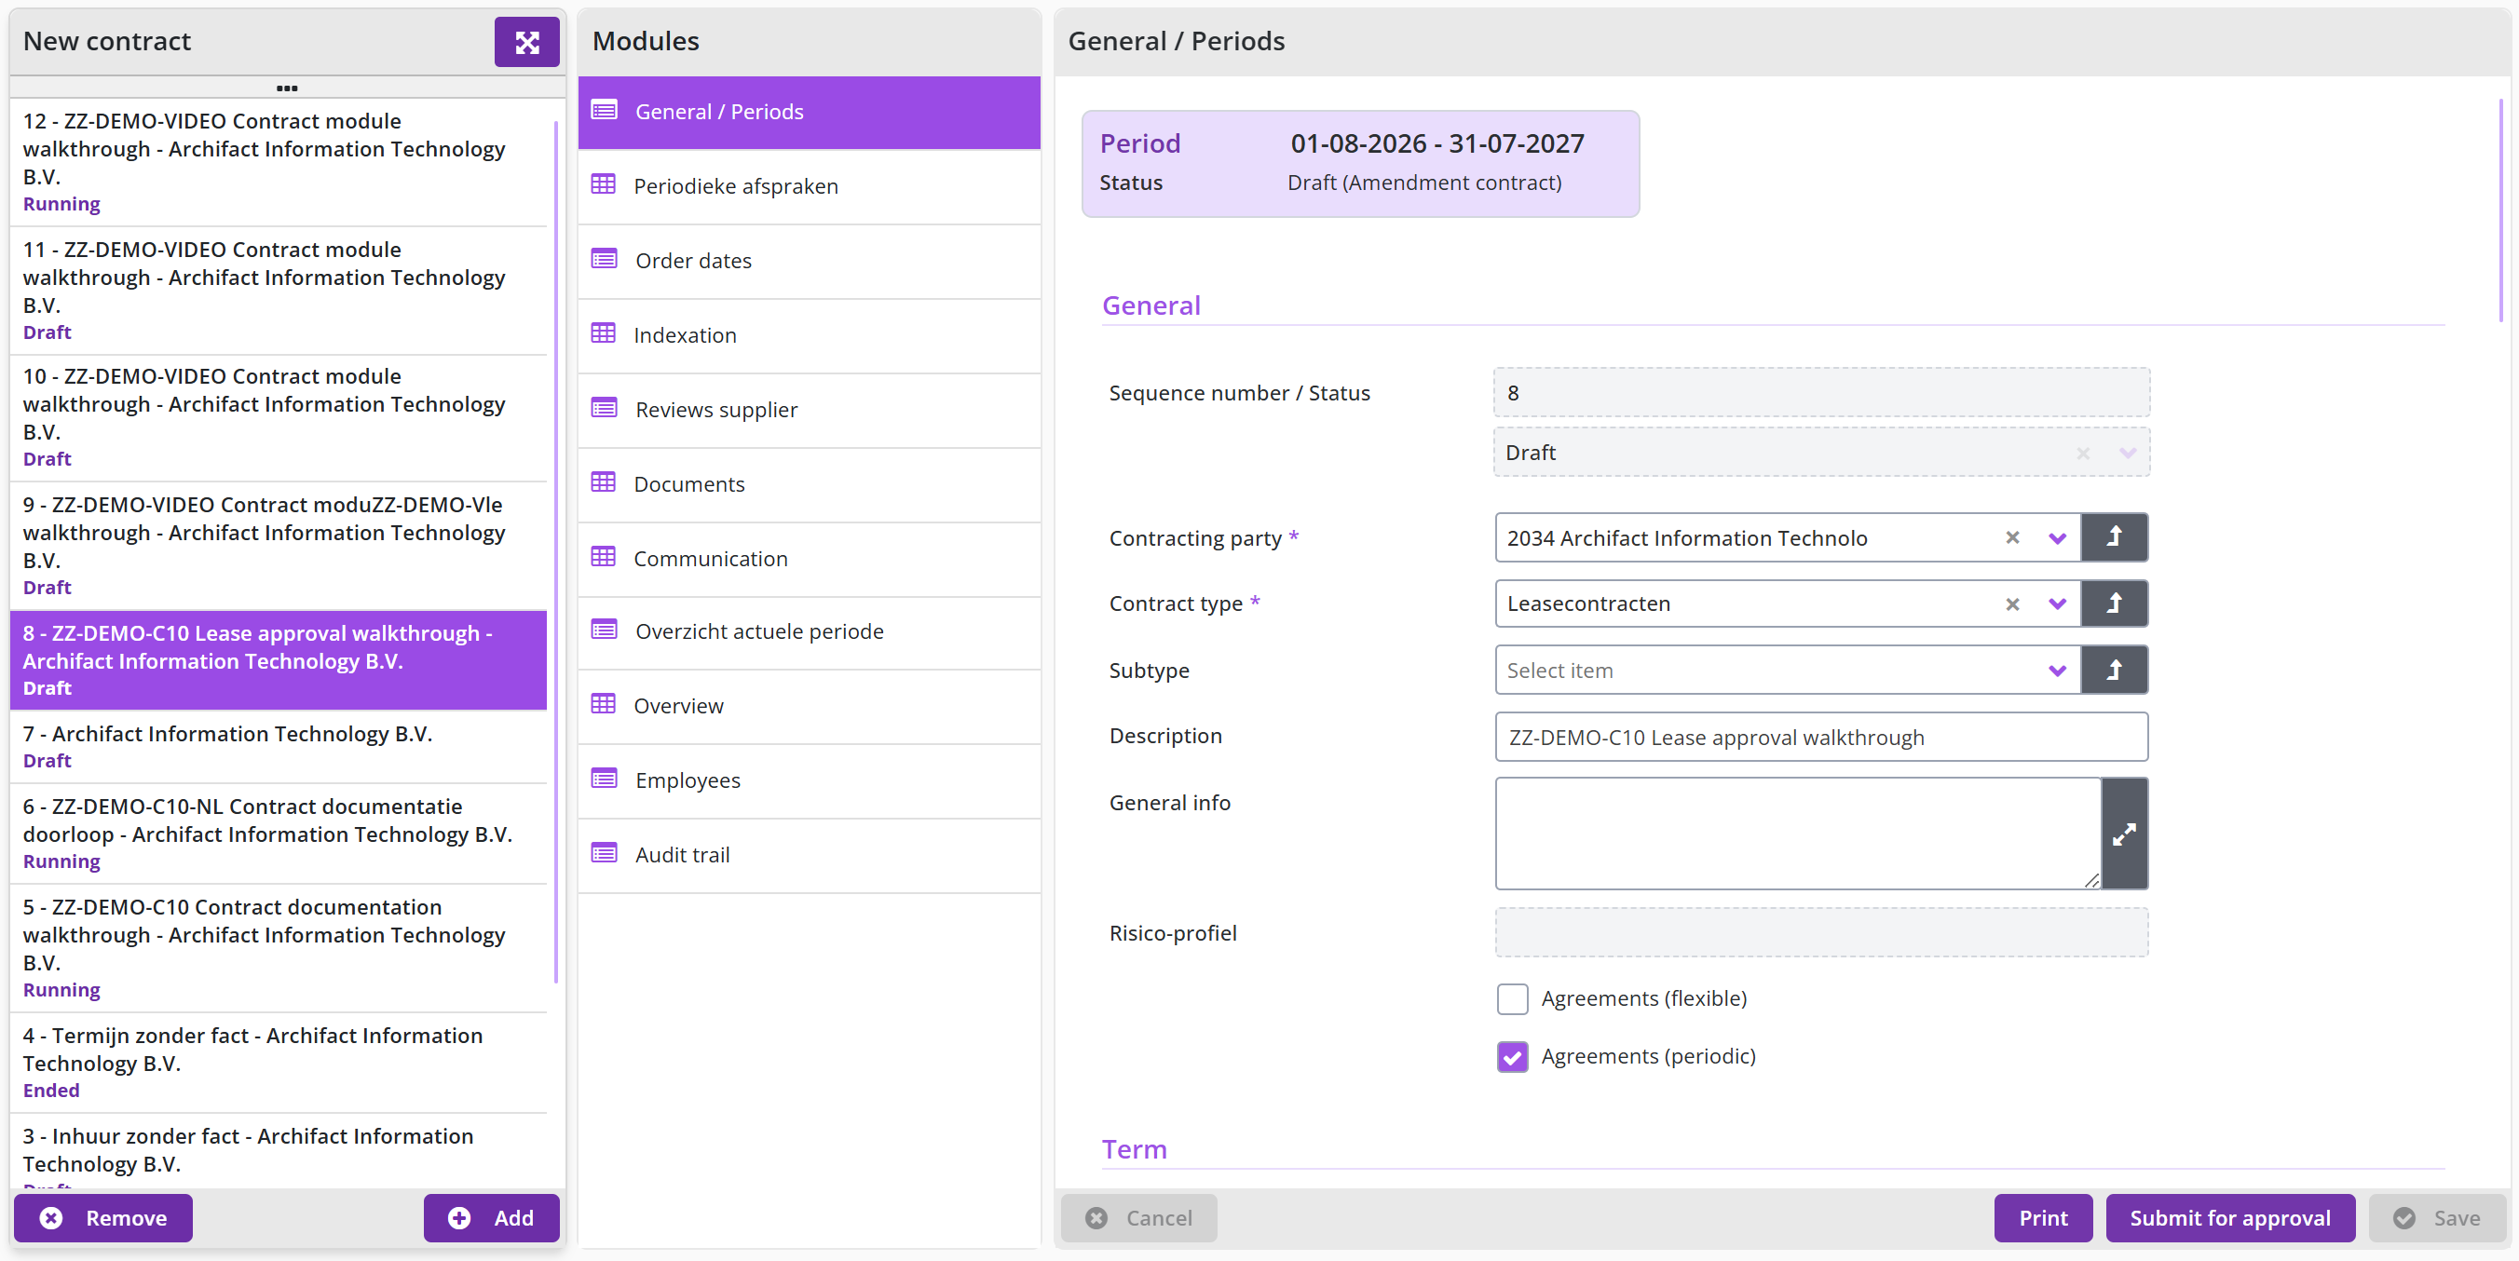
Task: Click the three-dot handle above contract list
Action: [x=287, y=88]
